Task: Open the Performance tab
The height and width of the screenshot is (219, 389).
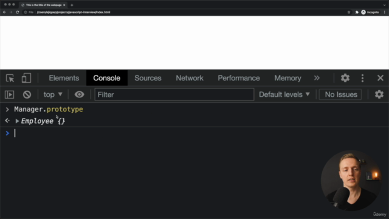Action: pos(239,78)
